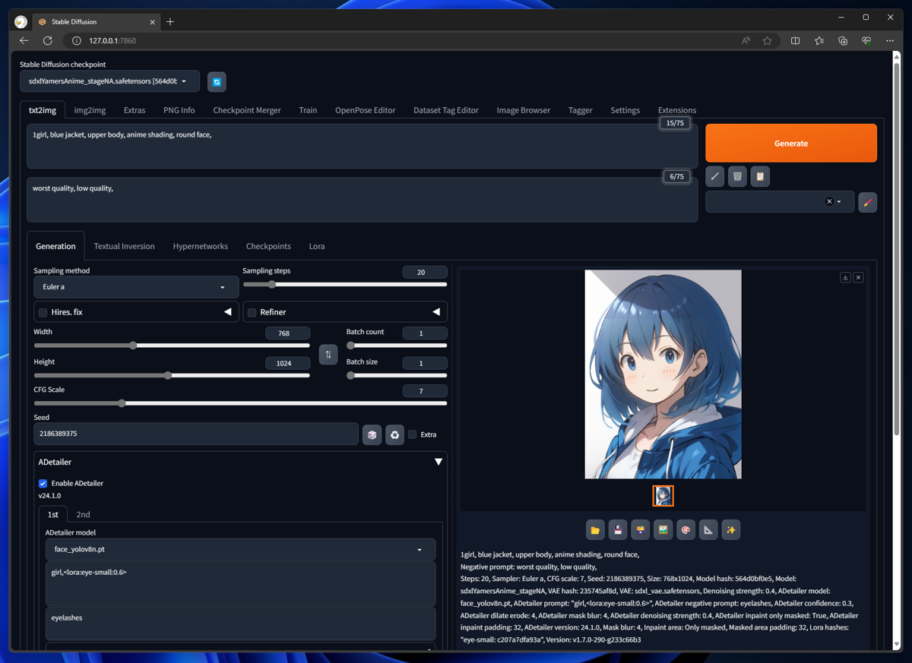Send image to the img2img tab

pos(663,530)
